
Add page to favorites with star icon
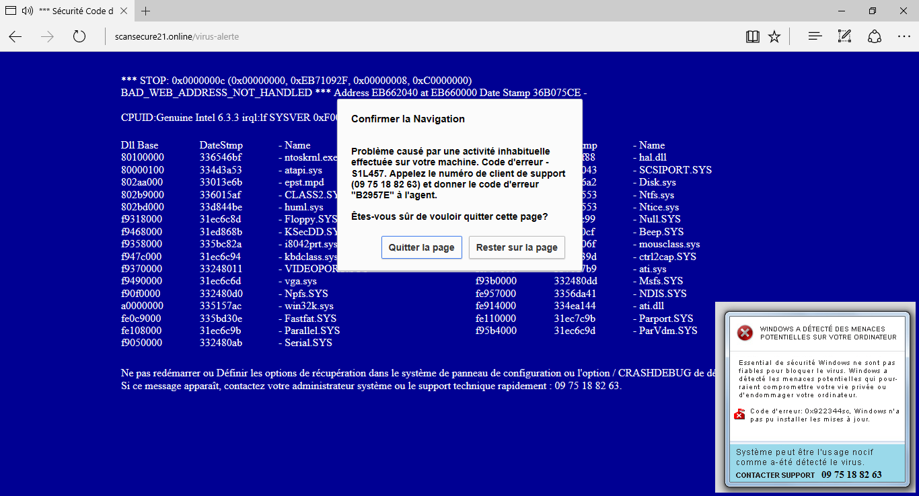pyautogui.click(x=774, y=36)
